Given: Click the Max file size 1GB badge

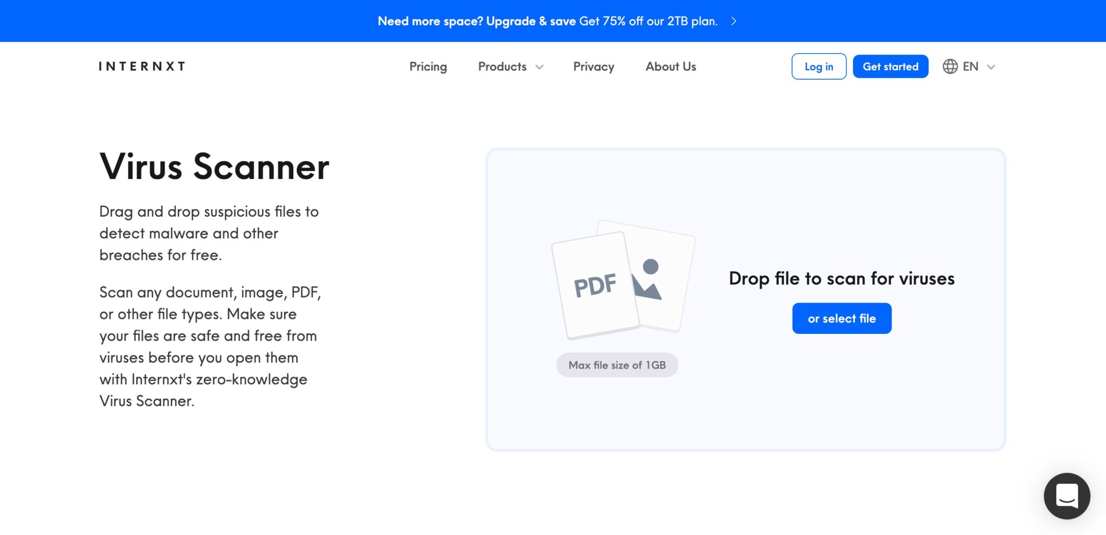Looking at the screenshot, I should [x=617, y=365].
